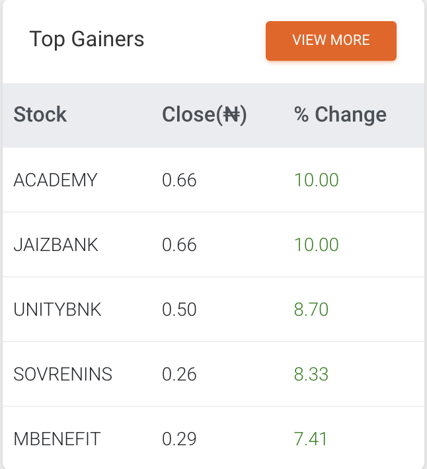Open the ACADEMY stock entry
The height and width of the screenshot is (469, 427).
[x=56, y=180]
